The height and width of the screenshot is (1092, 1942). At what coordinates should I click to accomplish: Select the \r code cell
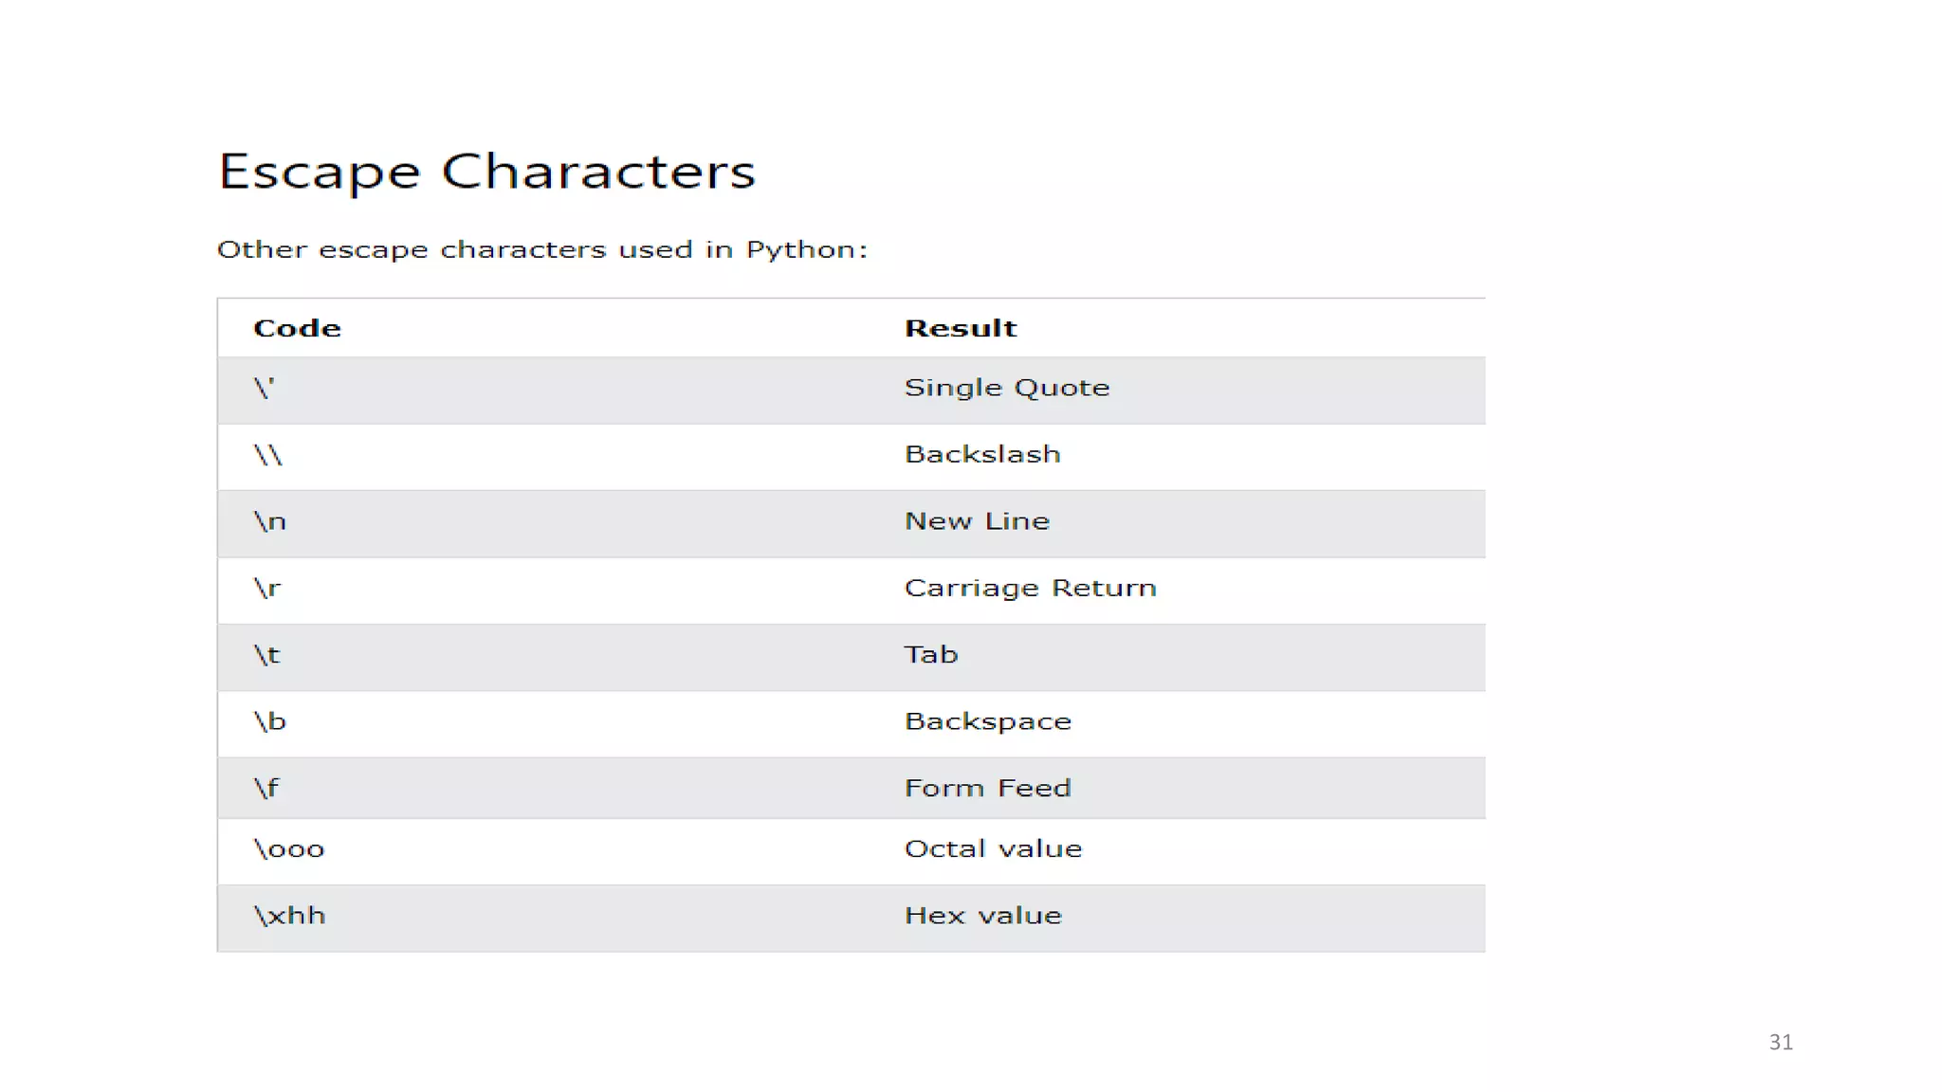(x=267, y=589)
